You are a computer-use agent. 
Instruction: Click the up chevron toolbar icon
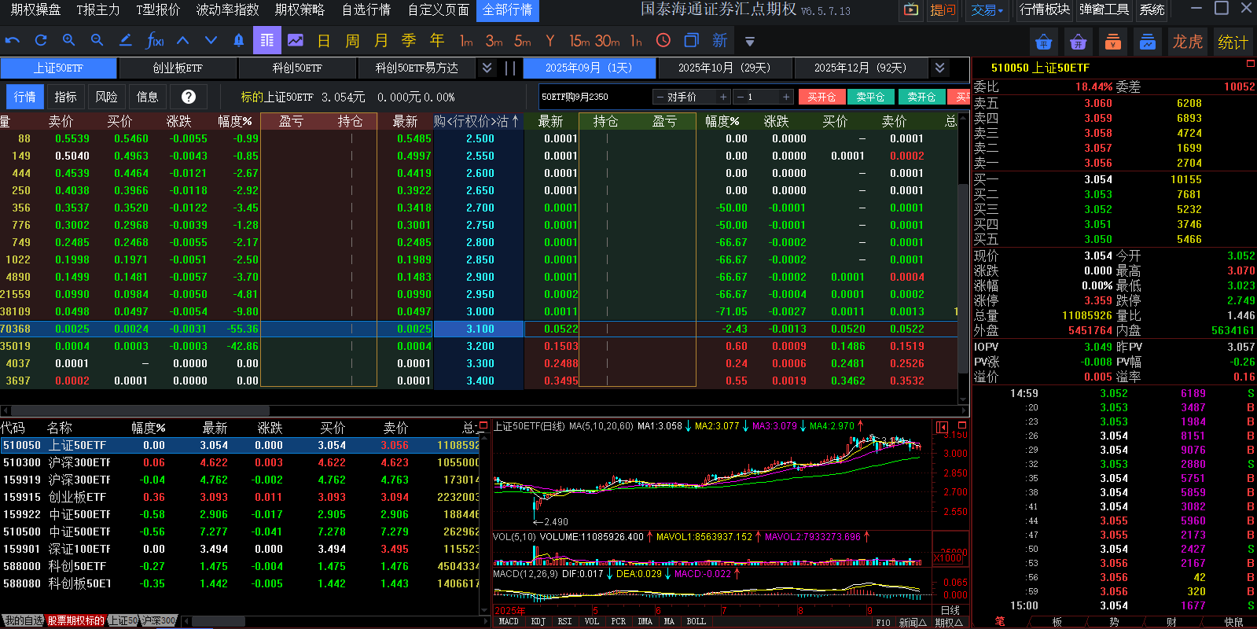pos(182,40)
